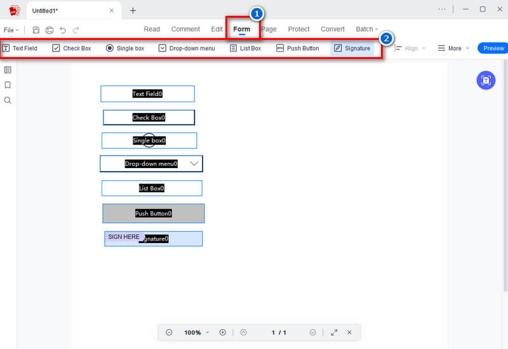Image resolution: width=508 pixels, height=349 pixels.
Task: Open the More dropdown
Action: [453, 48]
